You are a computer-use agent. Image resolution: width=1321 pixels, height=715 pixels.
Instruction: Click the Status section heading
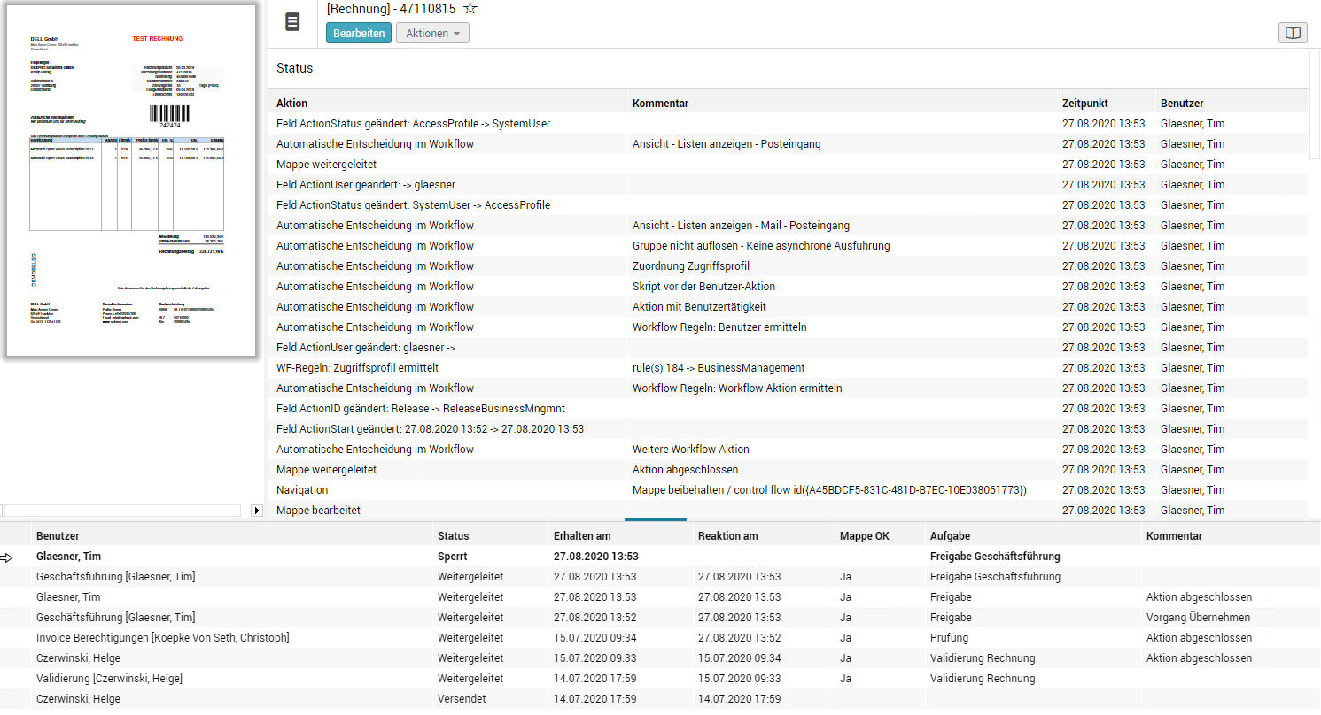pos(294,68)
